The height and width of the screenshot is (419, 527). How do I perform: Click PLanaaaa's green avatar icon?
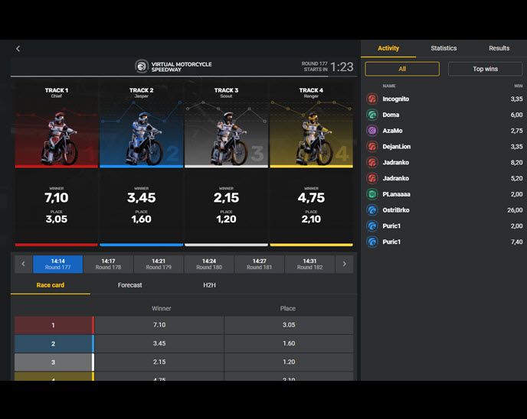(x=372, y=194)
